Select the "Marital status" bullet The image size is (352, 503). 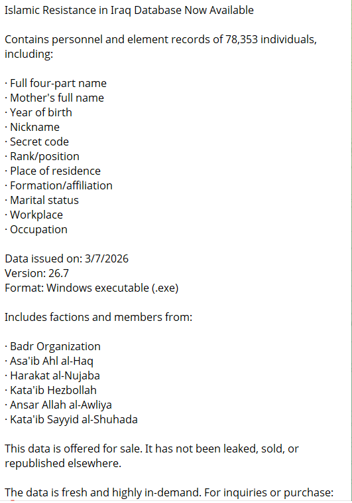click(42, 200)
